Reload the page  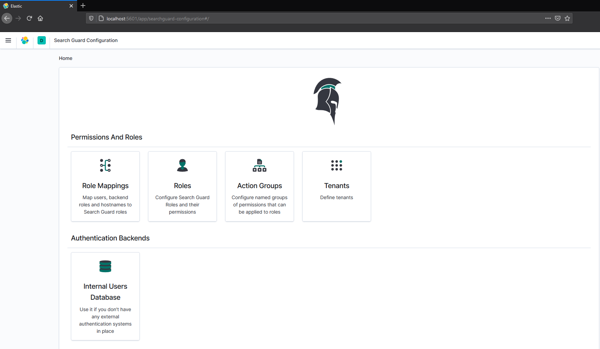click(x=29, y=18)
